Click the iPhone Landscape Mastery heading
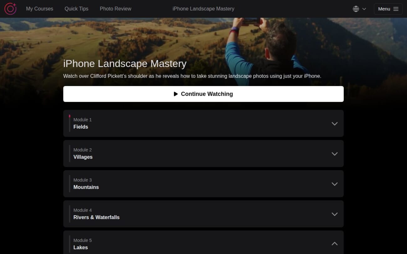Screen dimensions: 407x254 [125, 63]
